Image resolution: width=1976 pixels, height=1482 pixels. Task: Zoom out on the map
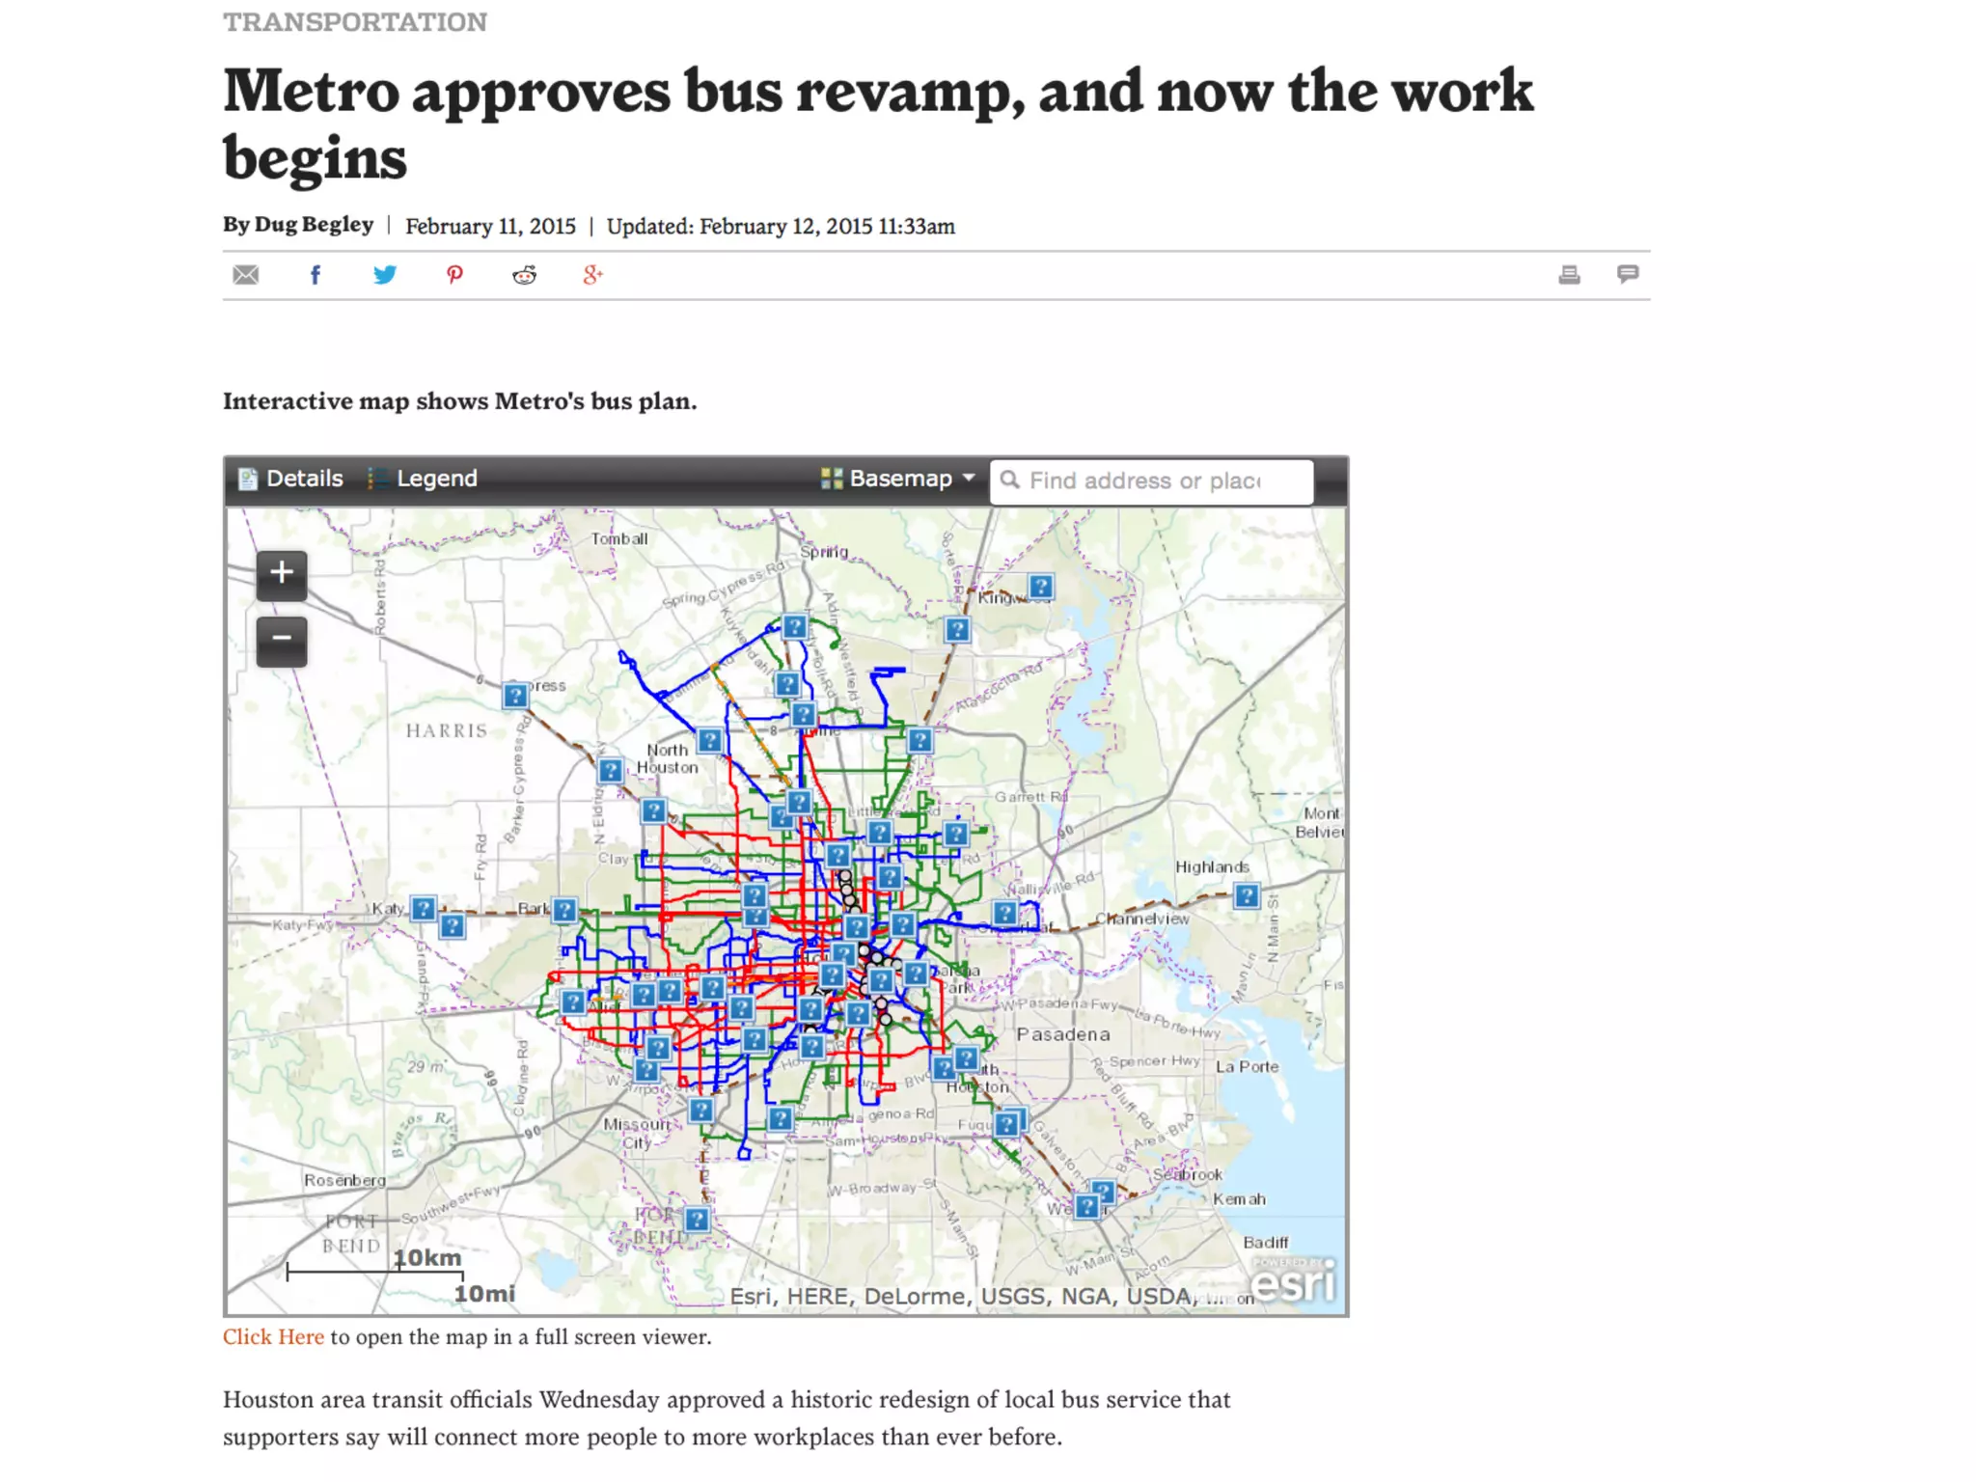[x=282, y=639]
